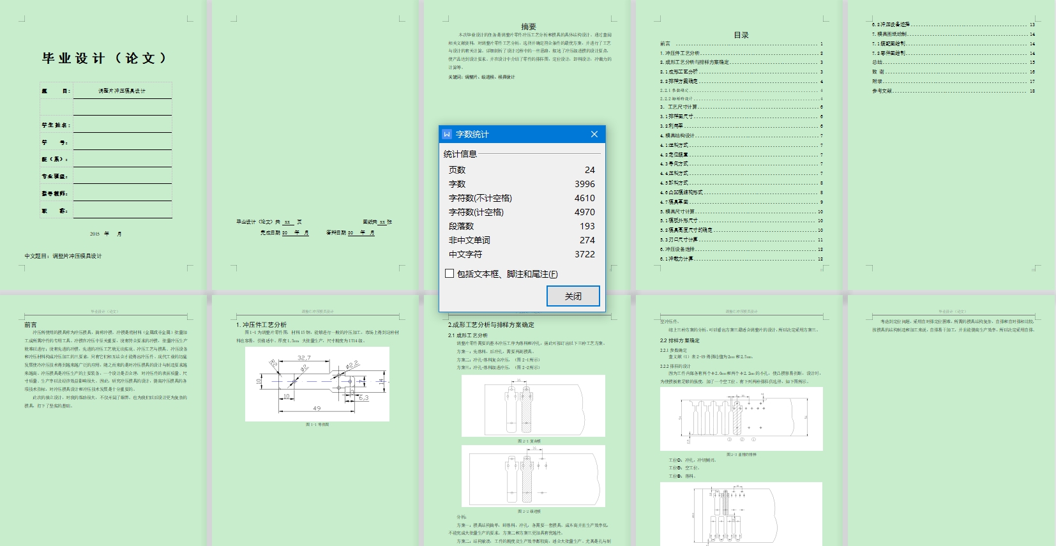Click the 完成日期 text on page two
Image resolution: width=1056 pixels, height=546 pixels.
pos(270,232)
